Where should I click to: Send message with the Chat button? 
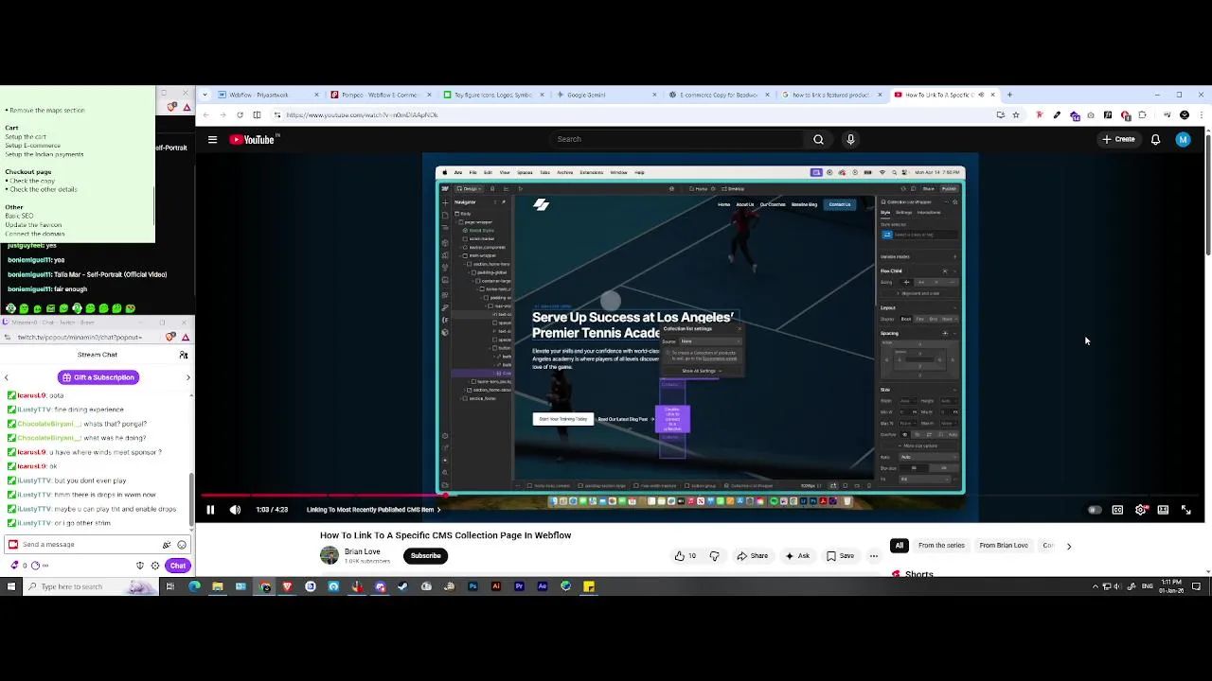click(x=177, y=566)
